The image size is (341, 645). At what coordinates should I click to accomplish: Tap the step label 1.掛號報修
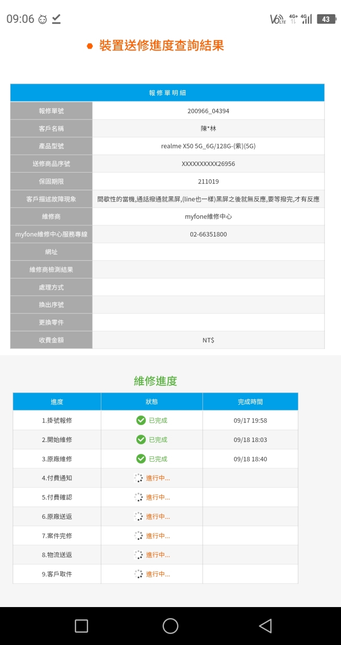[57, 420]
